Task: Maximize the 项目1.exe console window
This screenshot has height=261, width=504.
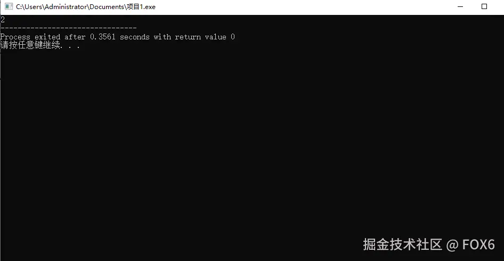Action: click(484, 6)
